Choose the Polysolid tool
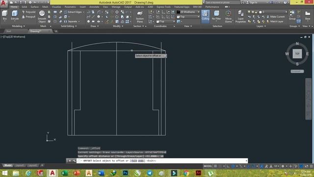Screen dimensions: 314x177 (28, 12)
